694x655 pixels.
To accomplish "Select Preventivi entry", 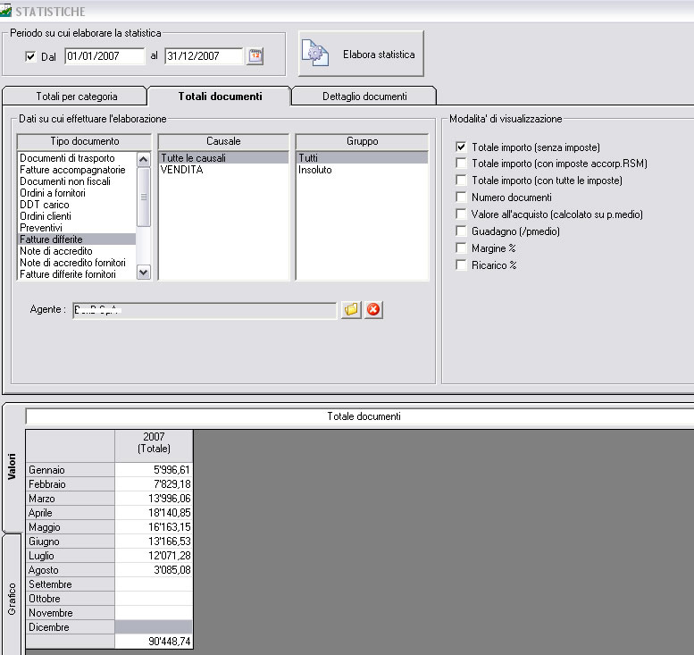I will [77, 228].
